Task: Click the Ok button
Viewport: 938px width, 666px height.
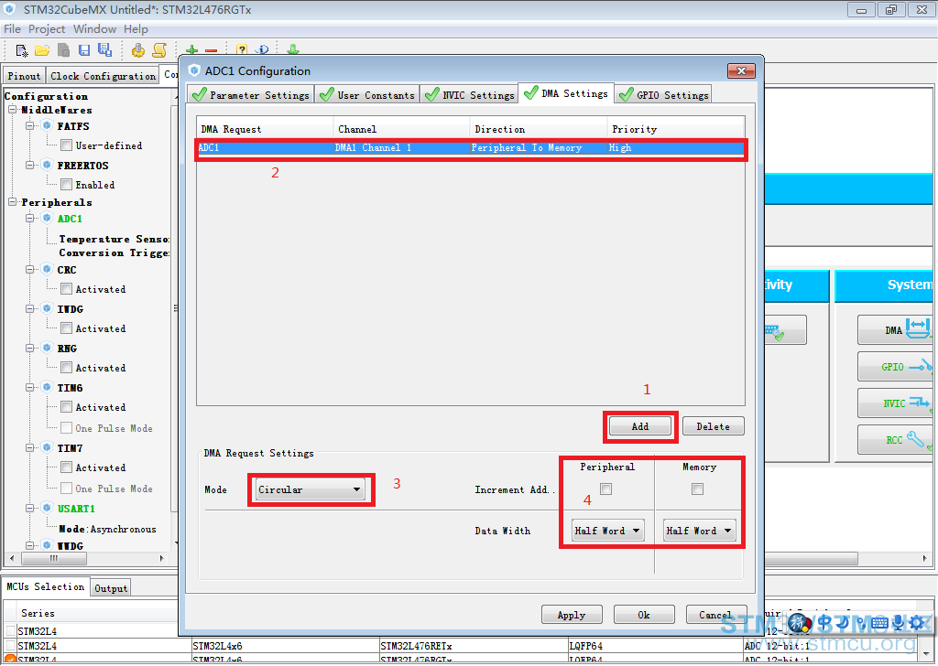Action: [x=644, y=615]
